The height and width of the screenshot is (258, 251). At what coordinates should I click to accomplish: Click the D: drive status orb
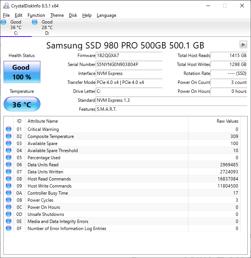35,22
